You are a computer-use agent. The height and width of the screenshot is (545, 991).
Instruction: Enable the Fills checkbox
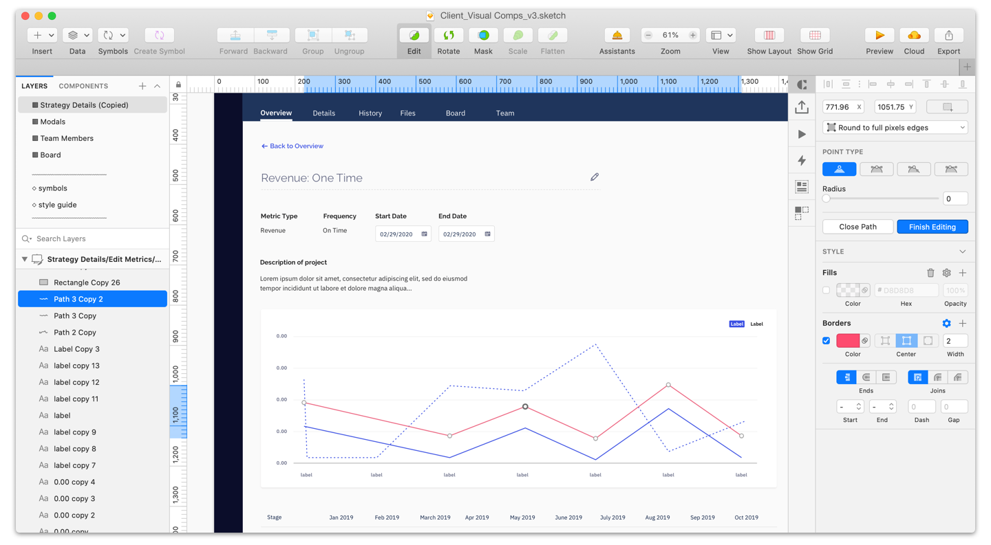(827, 291)
